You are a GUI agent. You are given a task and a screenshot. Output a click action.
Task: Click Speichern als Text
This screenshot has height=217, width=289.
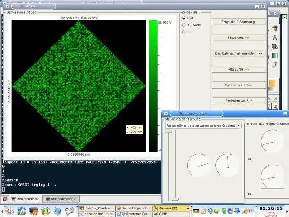click(x=239, y=85)
